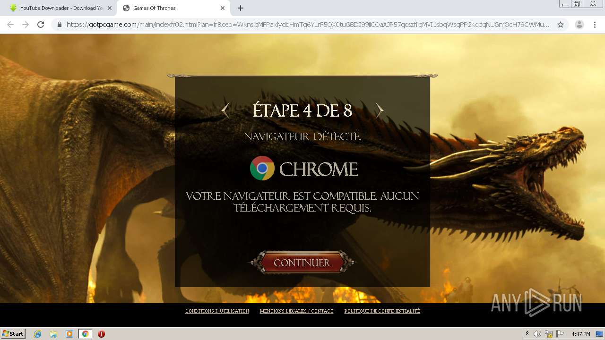The image size is (605, 340).
Task: Click 'Votre navigateur est compatible' message
Action: tap(302, 202)
